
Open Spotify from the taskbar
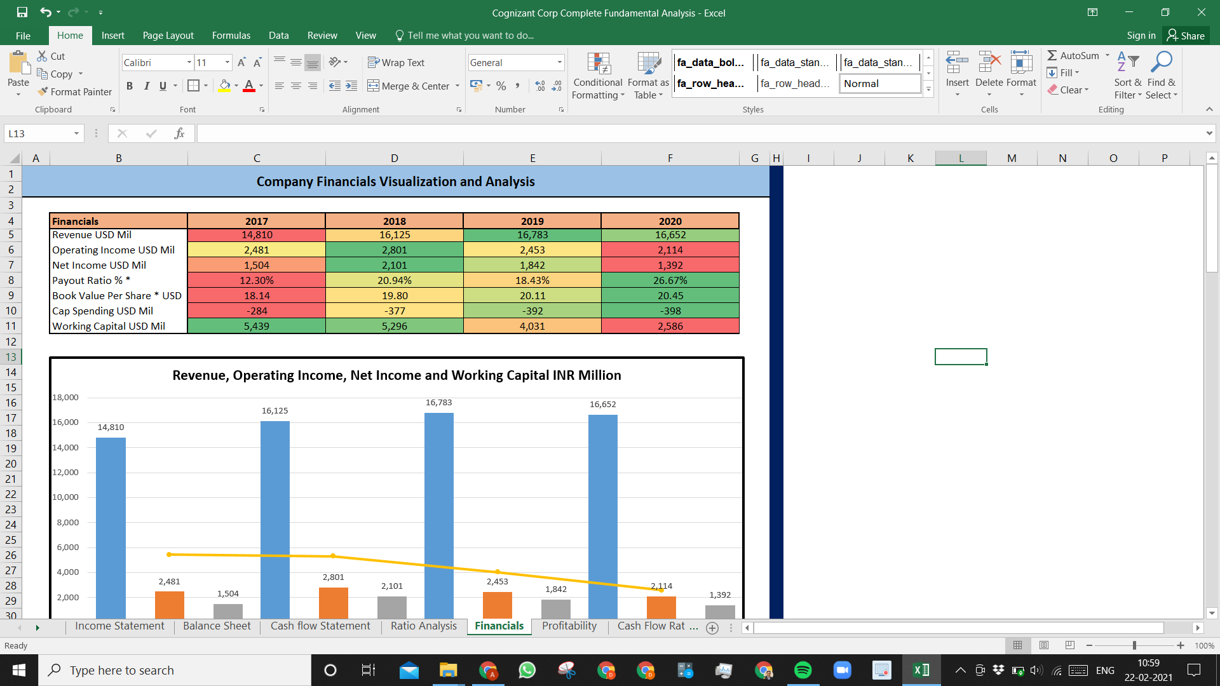click(x=803, y=670)
